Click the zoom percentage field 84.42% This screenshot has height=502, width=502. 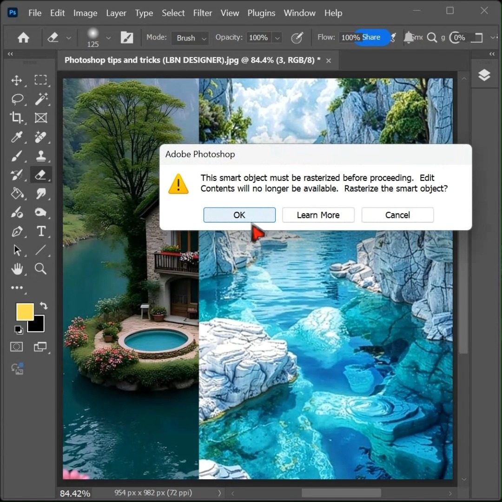pos(75,493)
